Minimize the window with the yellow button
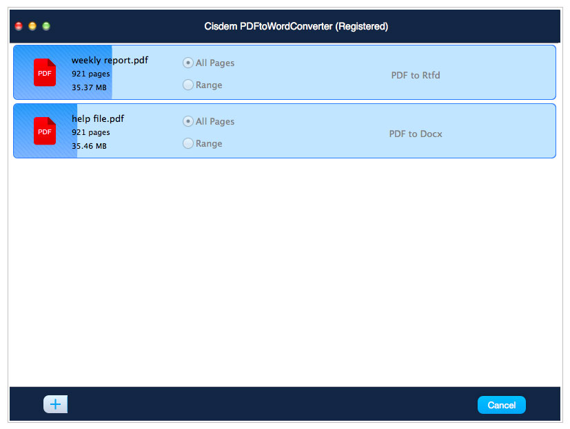 click(x=32, y=26)
